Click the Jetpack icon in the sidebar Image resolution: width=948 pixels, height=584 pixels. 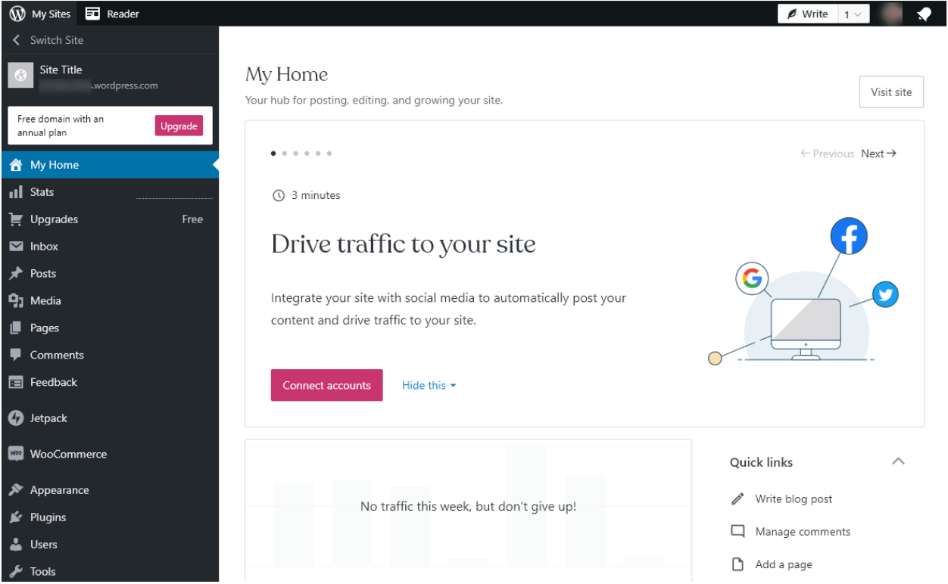16,418
